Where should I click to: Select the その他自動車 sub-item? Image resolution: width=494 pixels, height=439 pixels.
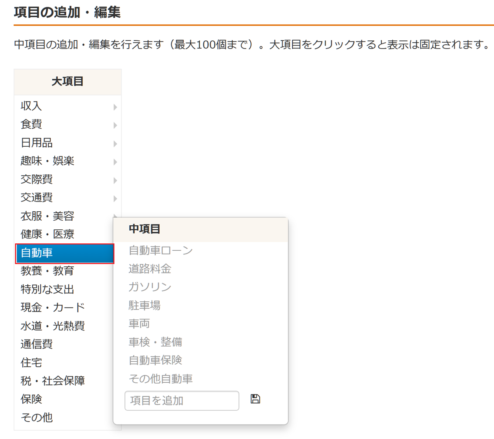(x=161, y=379)
